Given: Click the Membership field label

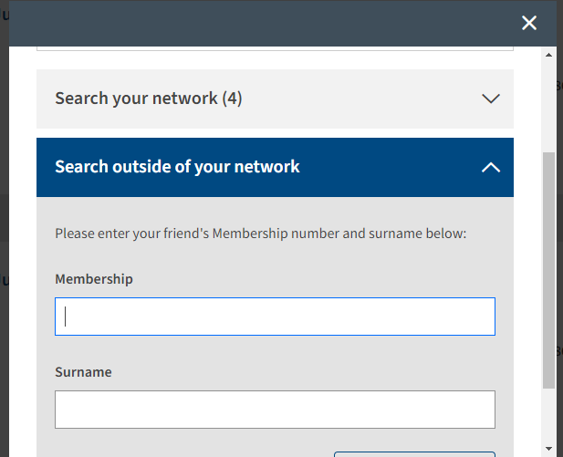Looking at the screenshot, I should pyautogui.click(x=94, y=279).
